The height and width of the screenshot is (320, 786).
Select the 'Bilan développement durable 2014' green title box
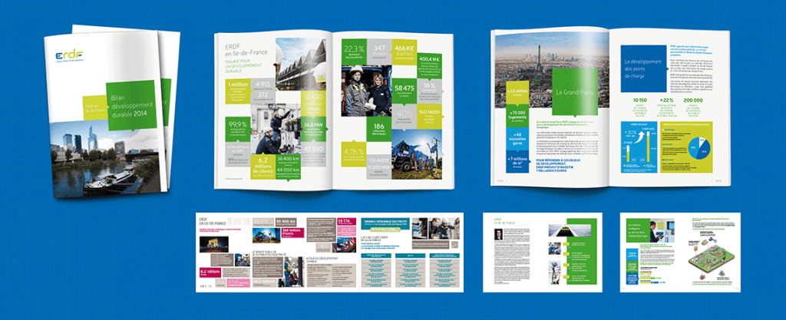(131, 106)
